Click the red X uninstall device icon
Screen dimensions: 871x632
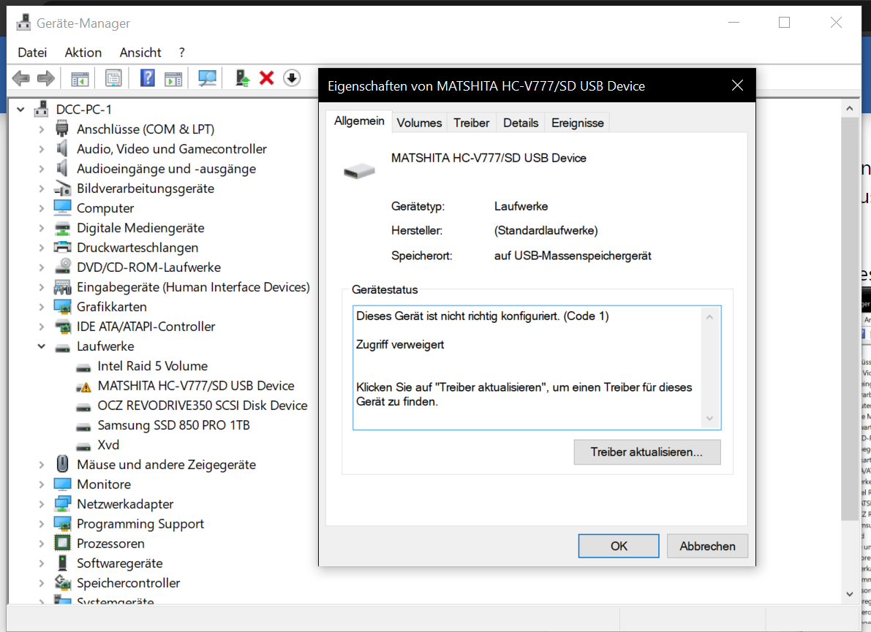[267, 77]
